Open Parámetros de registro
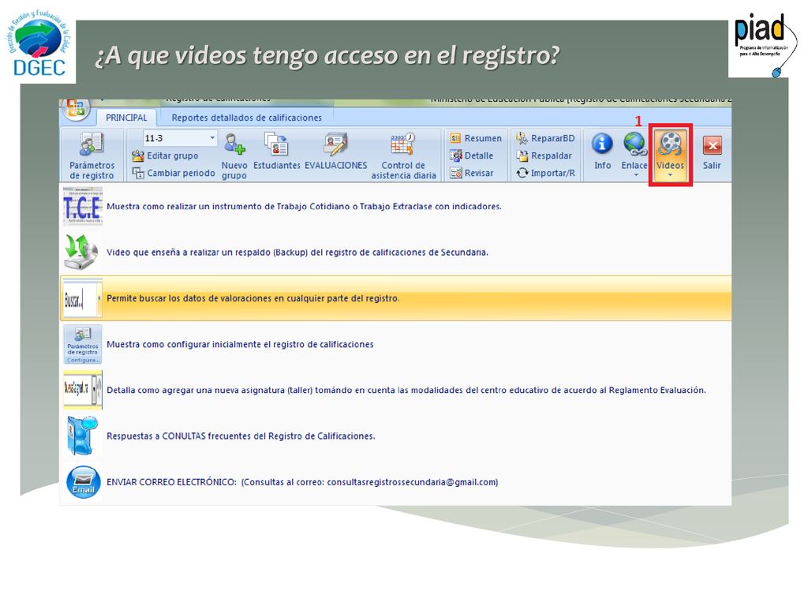Image resolution: width=808 pixels, height=606 pixels. coord(92,155)
